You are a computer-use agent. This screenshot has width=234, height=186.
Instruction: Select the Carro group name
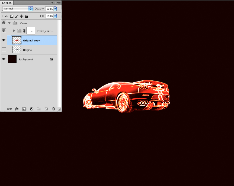point(24,23)
